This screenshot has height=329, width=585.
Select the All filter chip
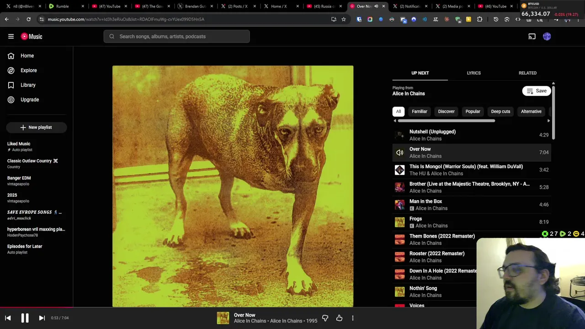[399, 111]
